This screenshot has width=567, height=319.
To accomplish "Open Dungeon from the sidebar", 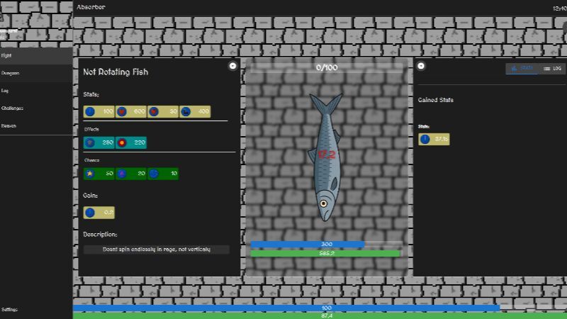I will pyautogui.click(x=11, y=73).
